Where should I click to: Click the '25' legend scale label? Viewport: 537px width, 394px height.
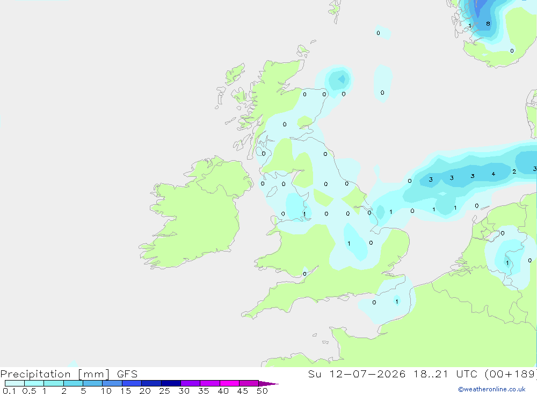click(164, 391)
